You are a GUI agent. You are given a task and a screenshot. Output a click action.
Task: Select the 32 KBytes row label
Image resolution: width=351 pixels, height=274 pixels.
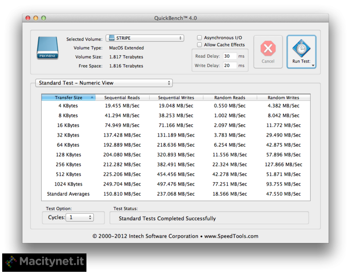tap(68, 135)
